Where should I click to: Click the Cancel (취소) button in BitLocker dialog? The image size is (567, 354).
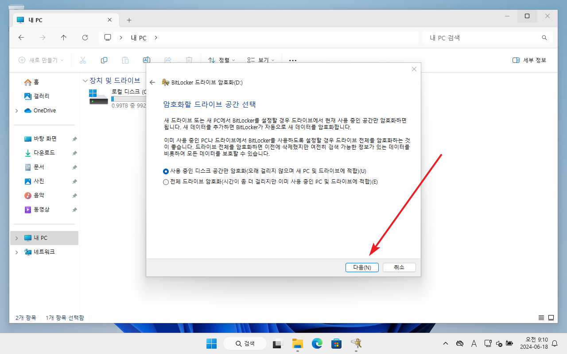tap(399, 267)
